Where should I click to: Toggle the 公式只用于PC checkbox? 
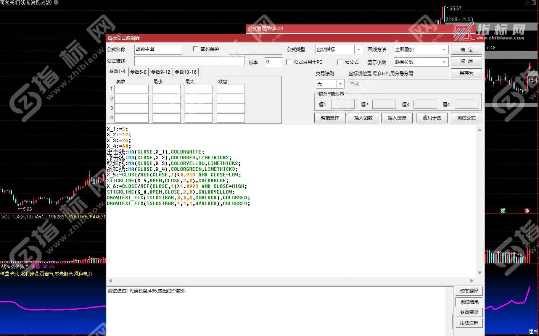click(289, 62)
